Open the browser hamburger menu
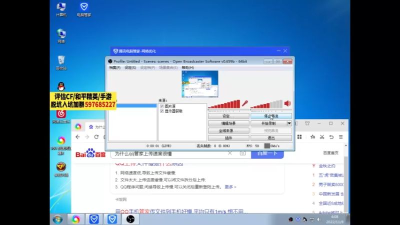Screen dimensions: 400x225 click(341, 137)
